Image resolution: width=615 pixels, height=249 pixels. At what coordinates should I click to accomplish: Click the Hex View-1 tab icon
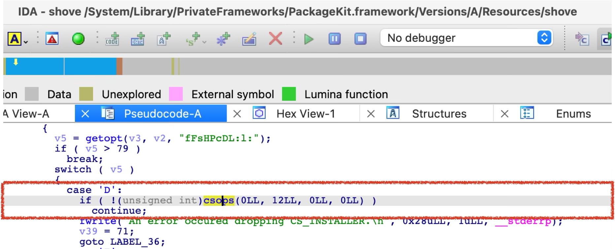click(259, 113)
